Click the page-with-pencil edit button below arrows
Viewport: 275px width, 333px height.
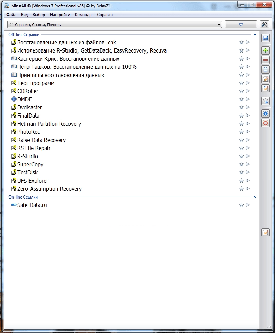266,79
